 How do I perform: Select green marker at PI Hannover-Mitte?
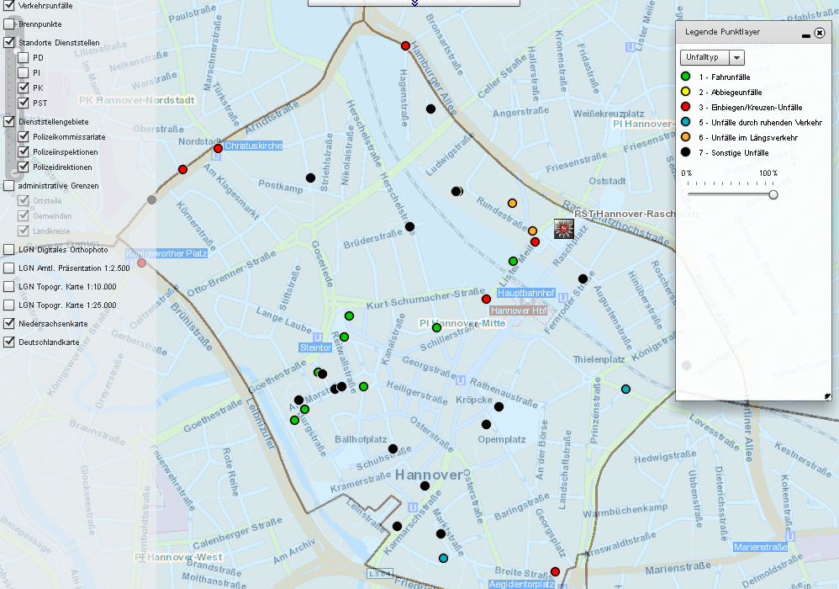[436, 327]
